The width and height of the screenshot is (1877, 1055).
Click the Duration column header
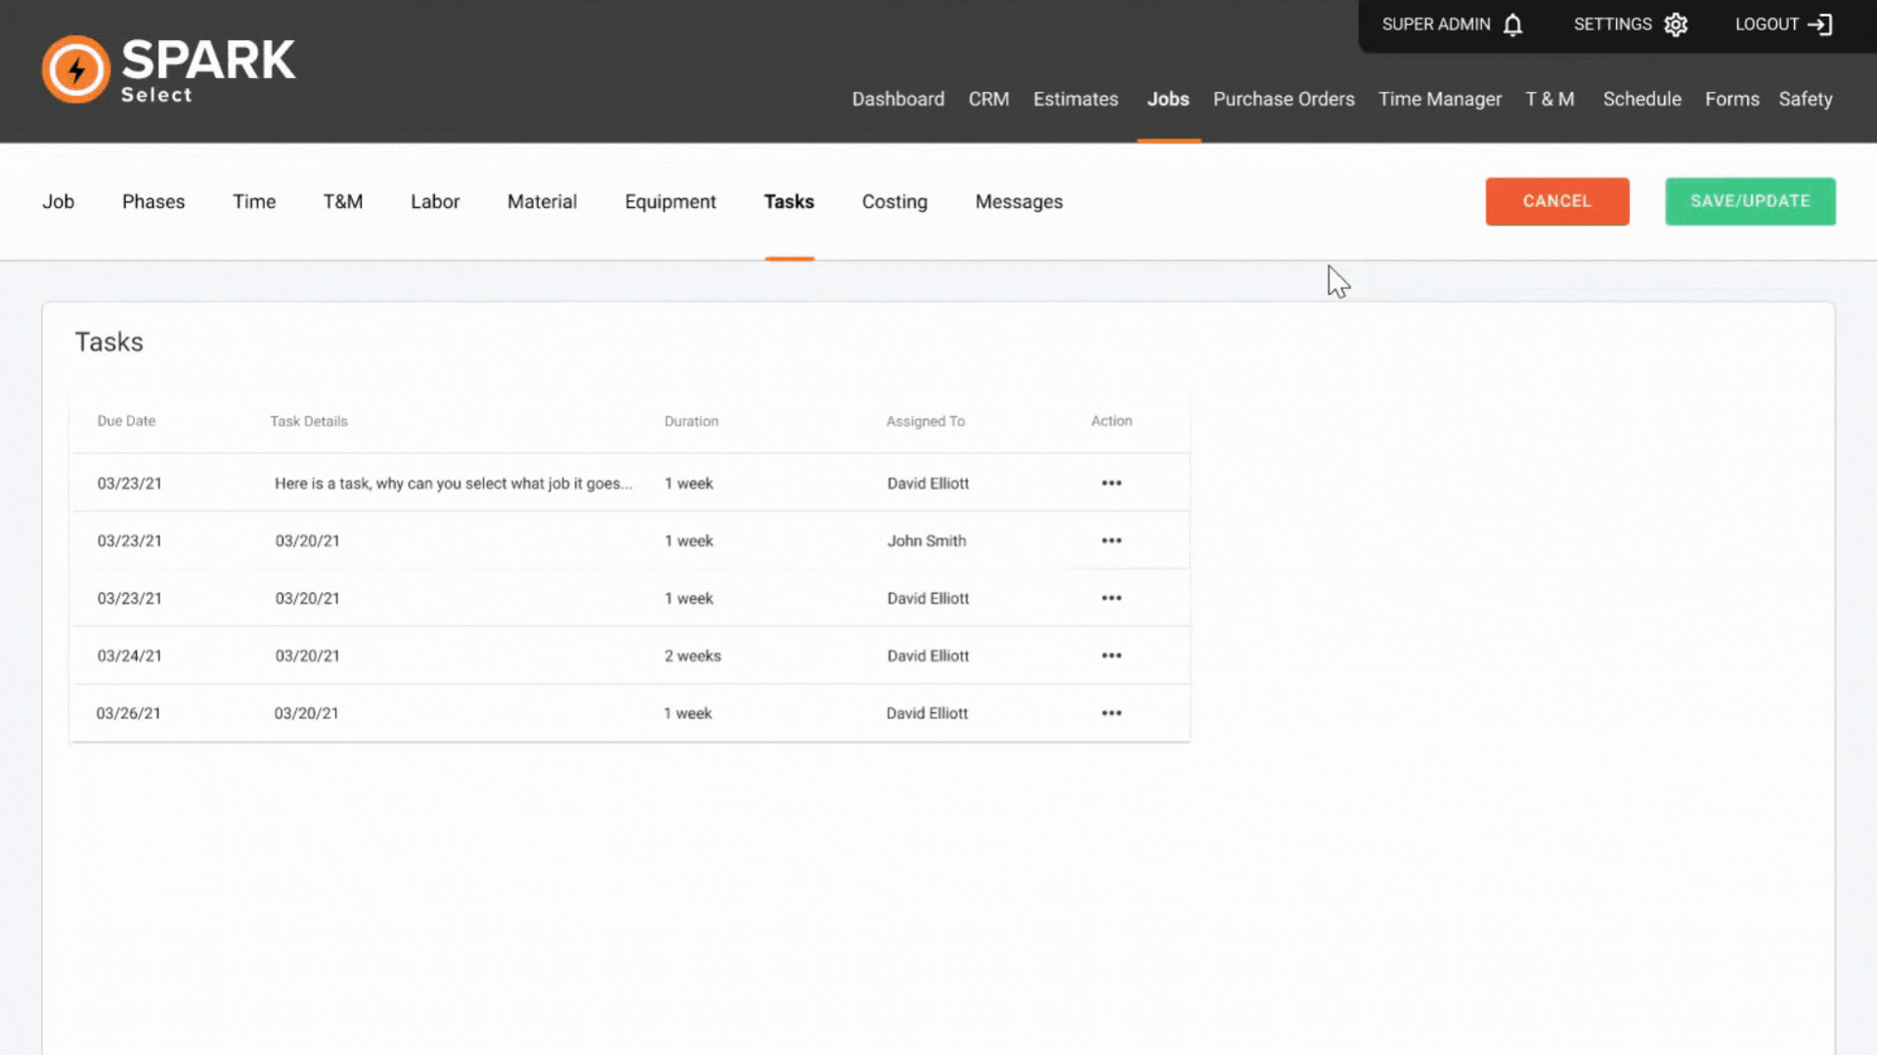[x=691, y=421]
